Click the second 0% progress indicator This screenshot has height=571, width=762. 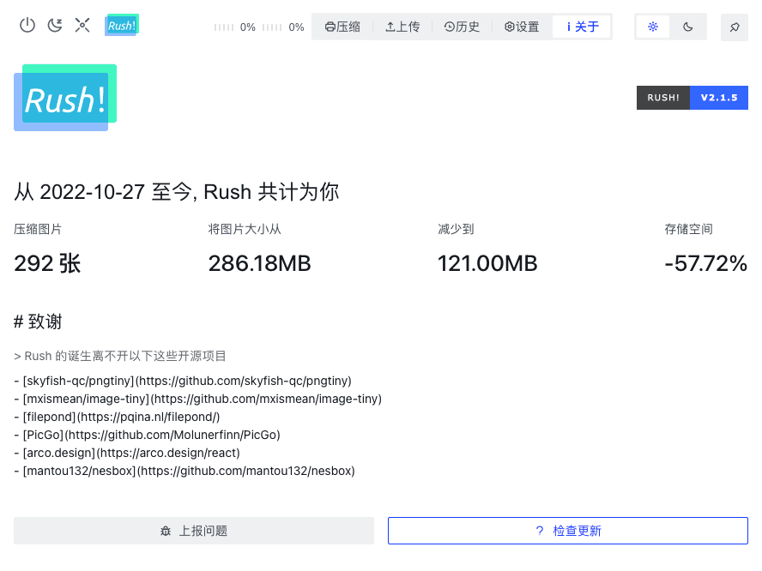pos(283,27)
